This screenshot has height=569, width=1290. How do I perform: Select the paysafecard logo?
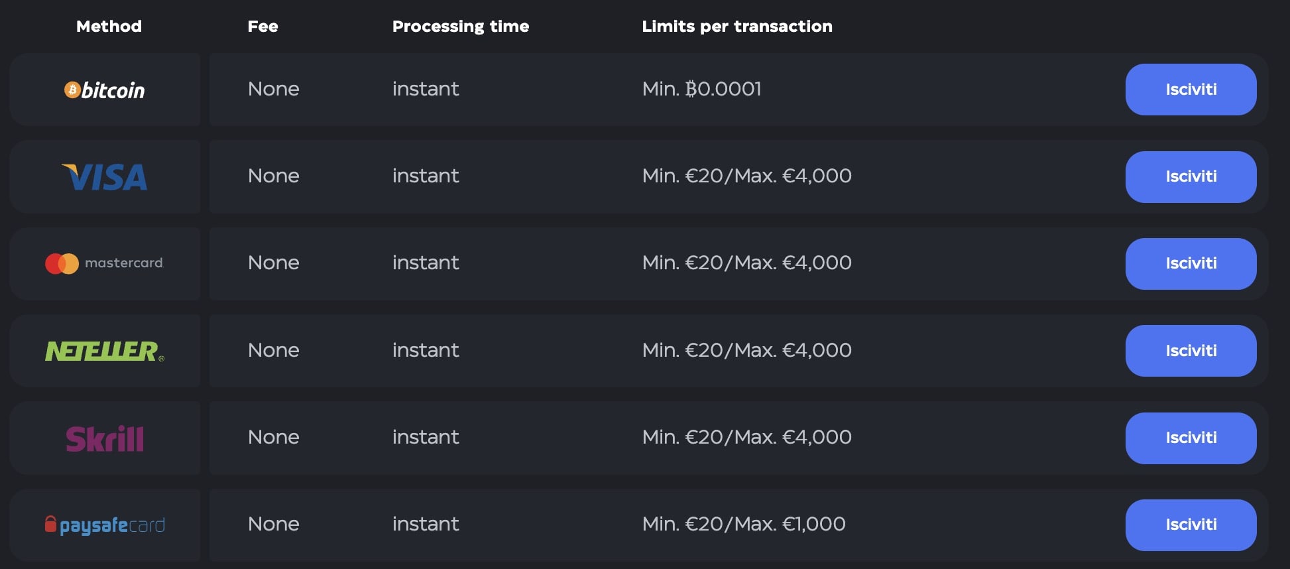[104, 525]
